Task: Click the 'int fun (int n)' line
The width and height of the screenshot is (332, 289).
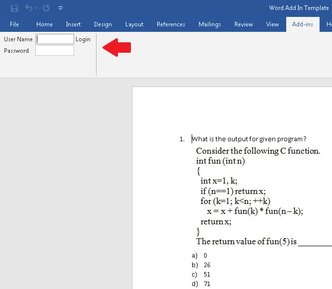Action: click(x=221, y=161)
